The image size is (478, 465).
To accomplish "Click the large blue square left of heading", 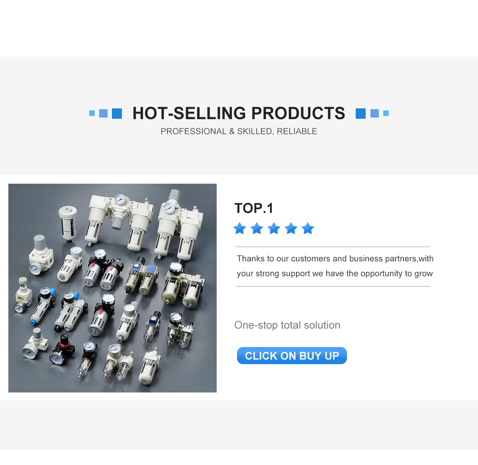I will (x=117, y=114).
